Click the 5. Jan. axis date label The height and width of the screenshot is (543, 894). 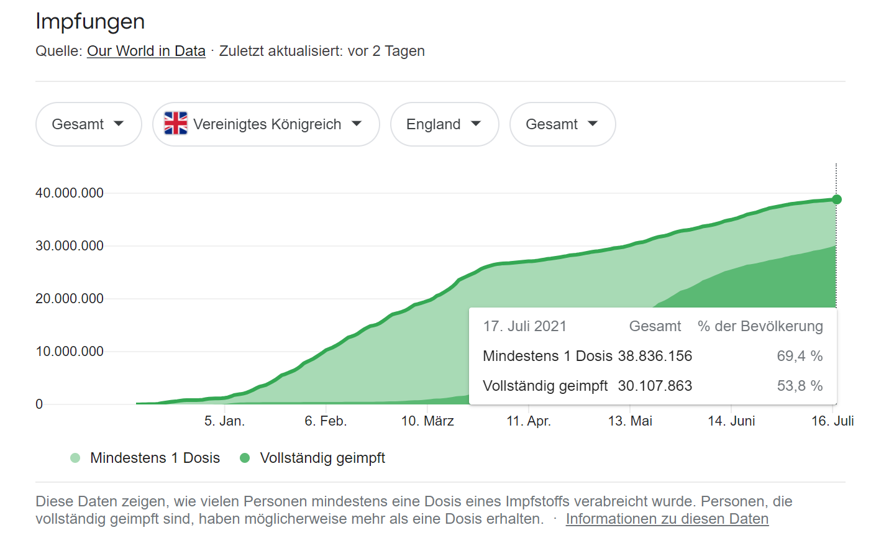coord(224,421)
